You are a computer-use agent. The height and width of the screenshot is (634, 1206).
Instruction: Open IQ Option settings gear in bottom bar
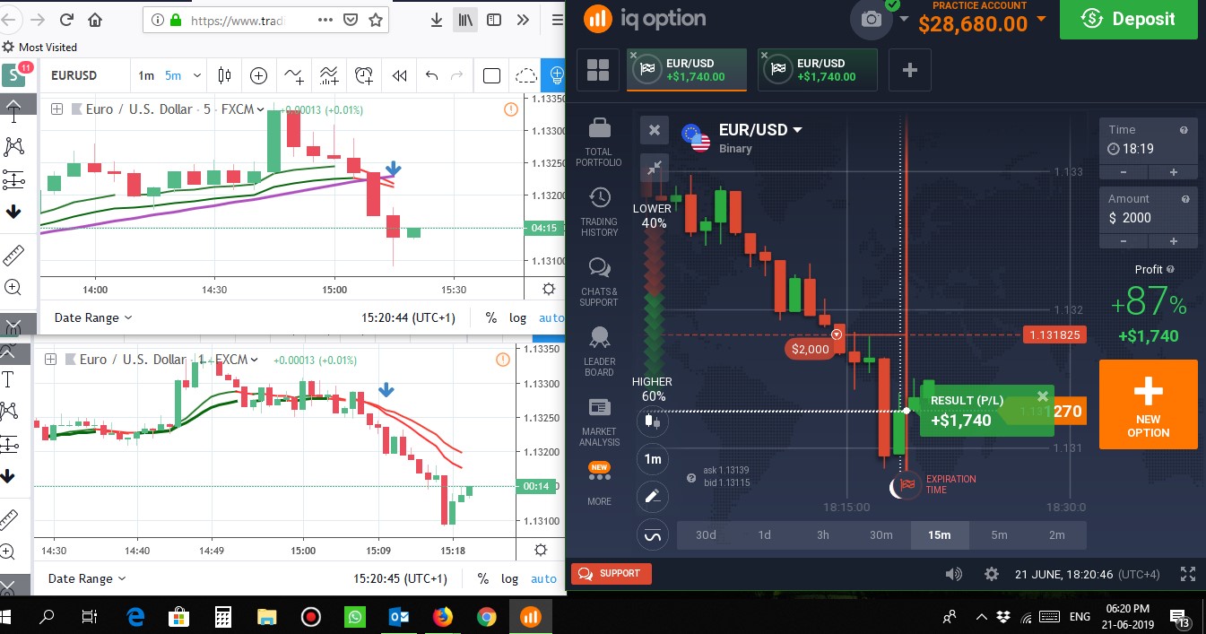[x=992, y=574]
